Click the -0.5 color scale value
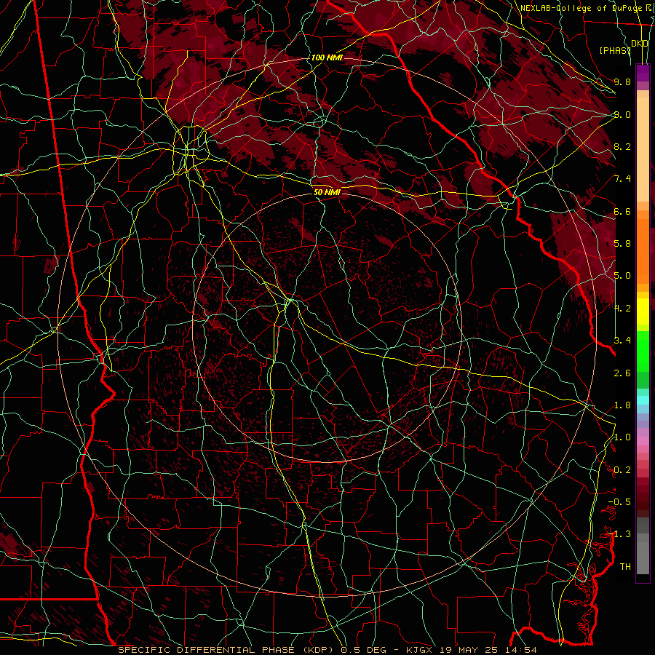The height and width of the screenshot is (655, 655). [x=620, y=502]
